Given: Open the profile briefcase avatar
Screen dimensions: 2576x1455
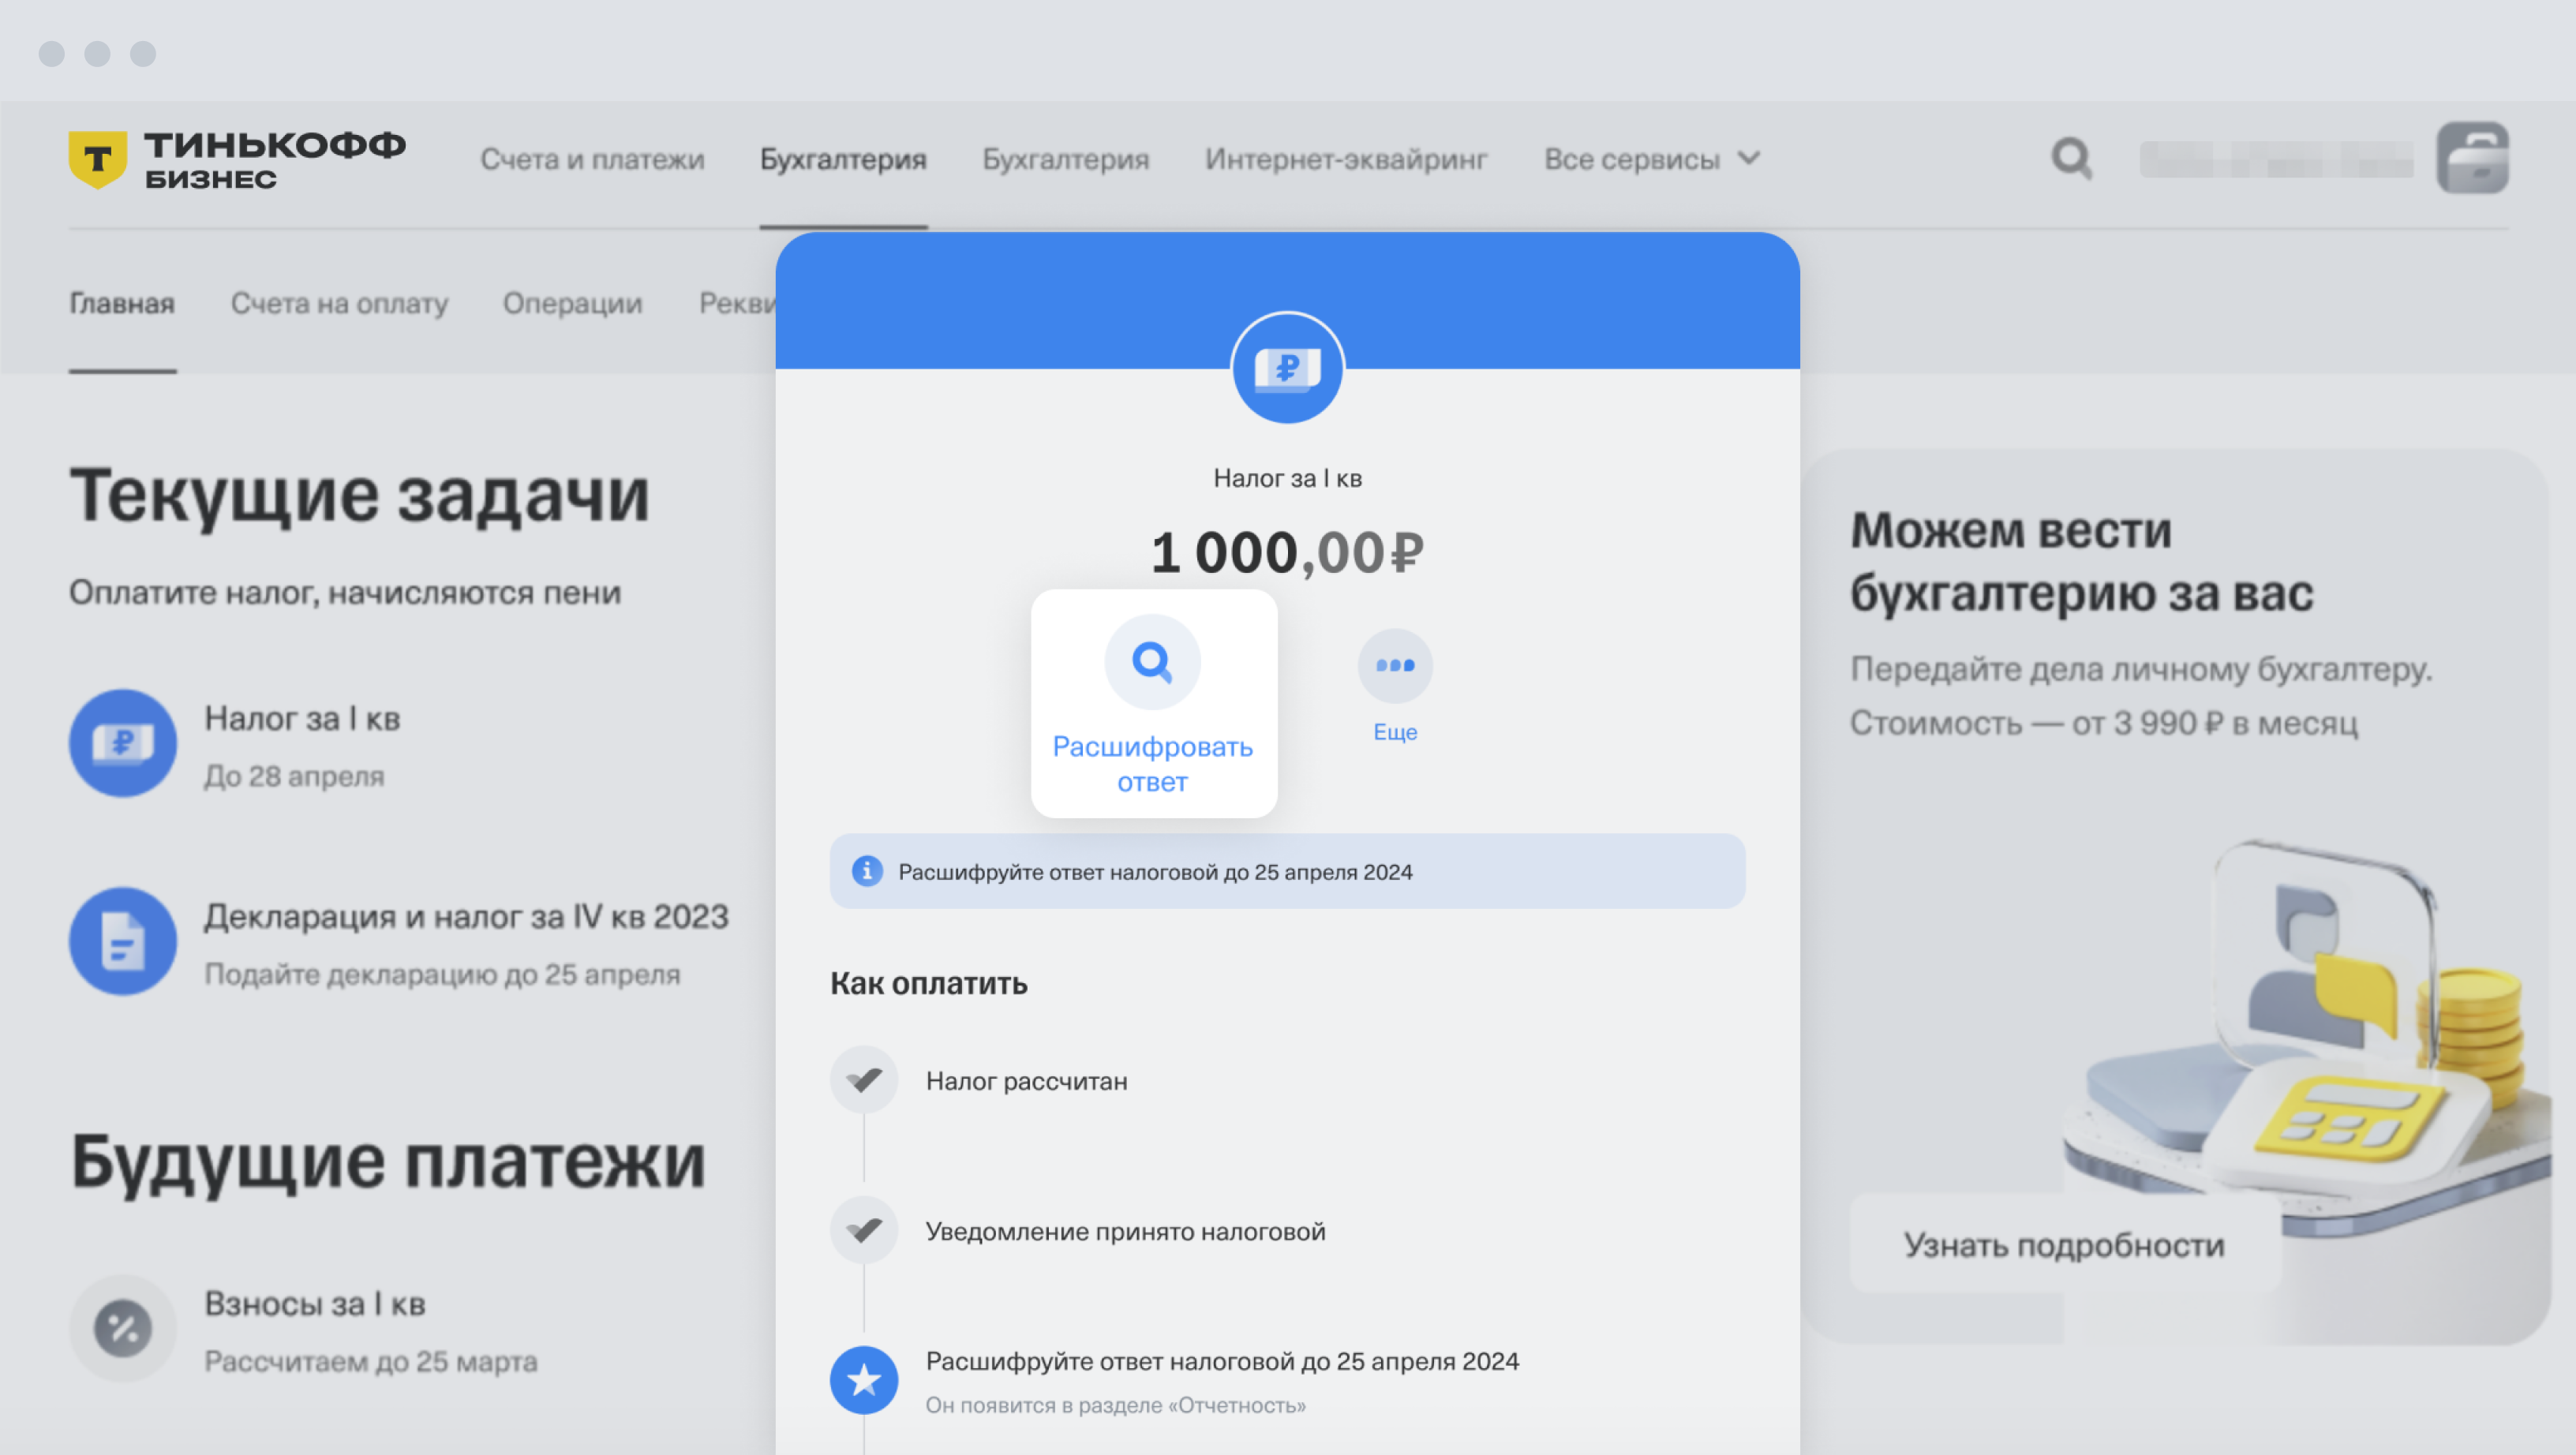Looking at the screenshot, I should pyautogui.click(x=2471, y=158).
